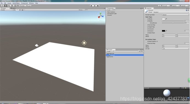This screenshot has height=104, width=190.
Task: Select the Rotate tool in toolbar
Action: 9,6
